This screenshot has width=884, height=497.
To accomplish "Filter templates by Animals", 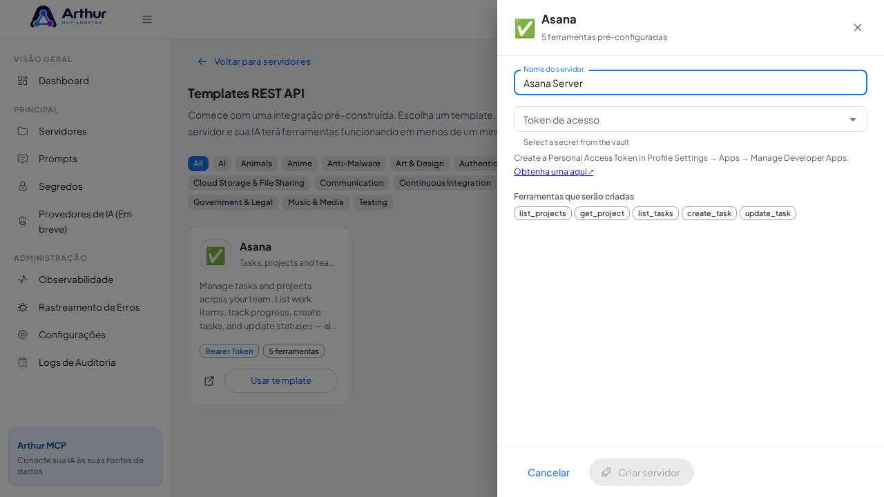I will (x=256, y=164).
